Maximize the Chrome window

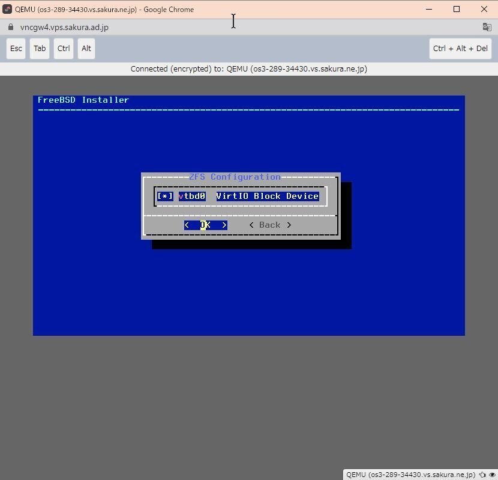click(x=457, y=9)
